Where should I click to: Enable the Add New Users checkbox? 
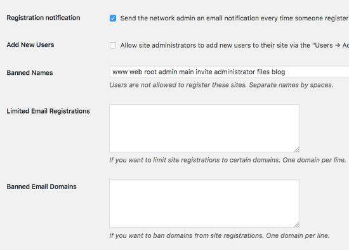(113, 46)
